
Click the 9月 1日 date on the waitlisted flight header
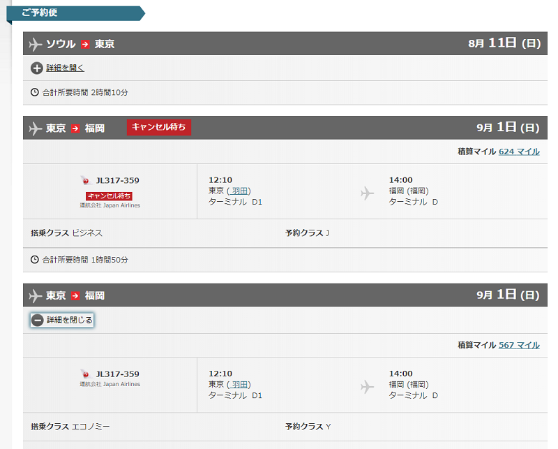coord(508,127)
